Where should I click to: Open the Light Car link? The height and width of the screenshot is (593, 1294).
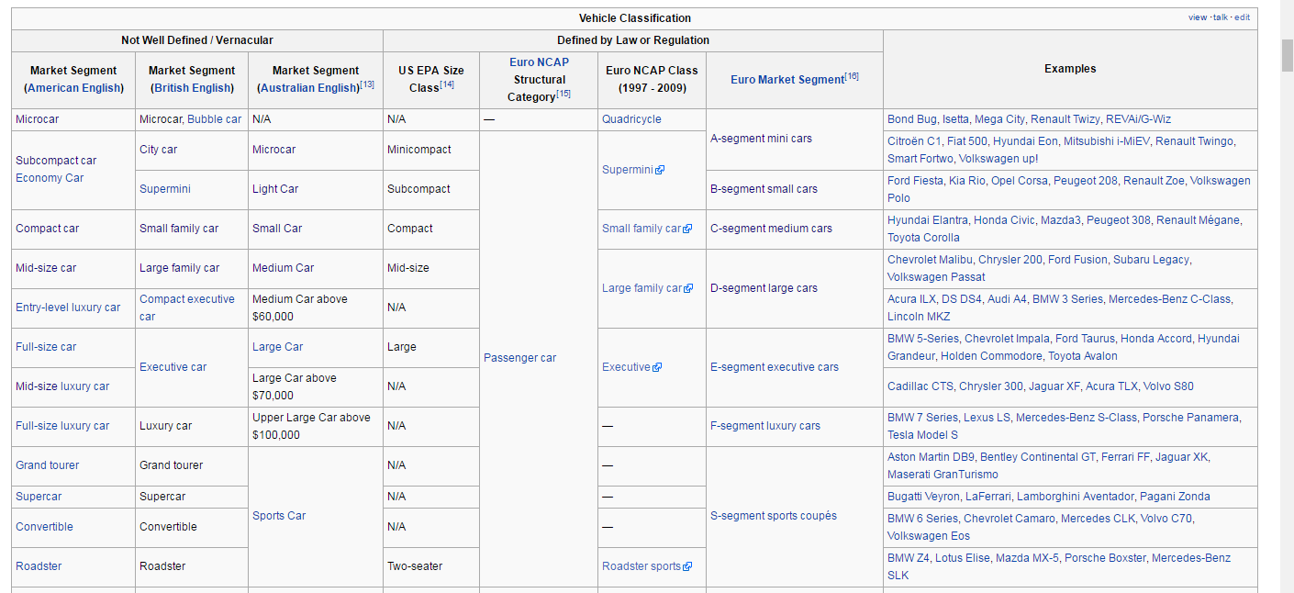(x=275, y=189)
